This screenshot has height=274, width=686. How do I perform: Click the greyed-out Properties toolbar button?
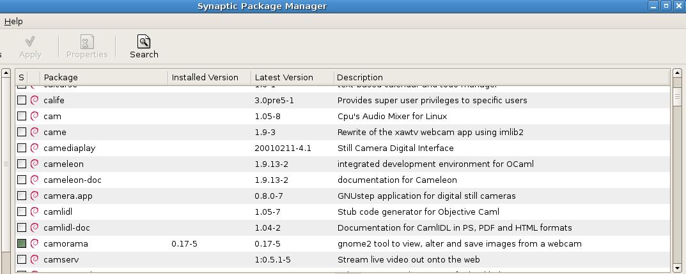[86, 47]
